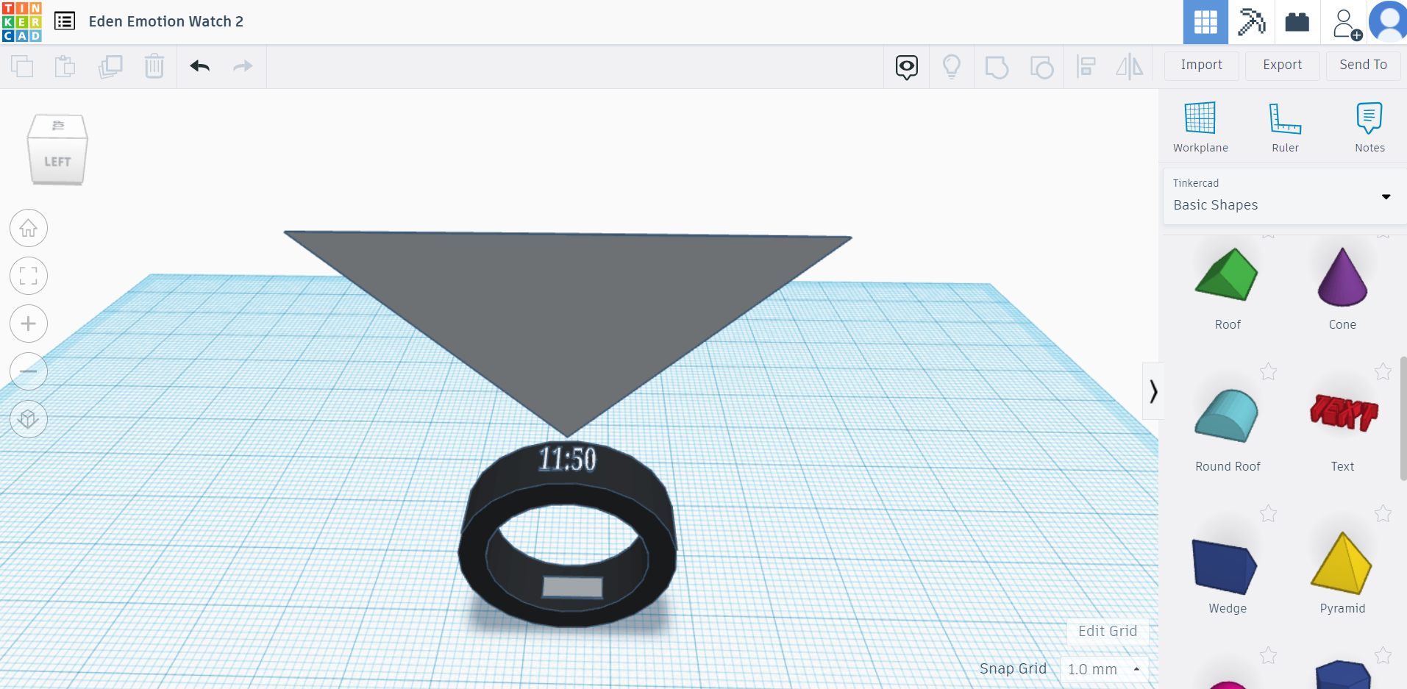This screenshot has width=1407, height=689.
Task: Open the Snap Grid 1.0 mm dropdown
Action: click(x=1103, y=669)
